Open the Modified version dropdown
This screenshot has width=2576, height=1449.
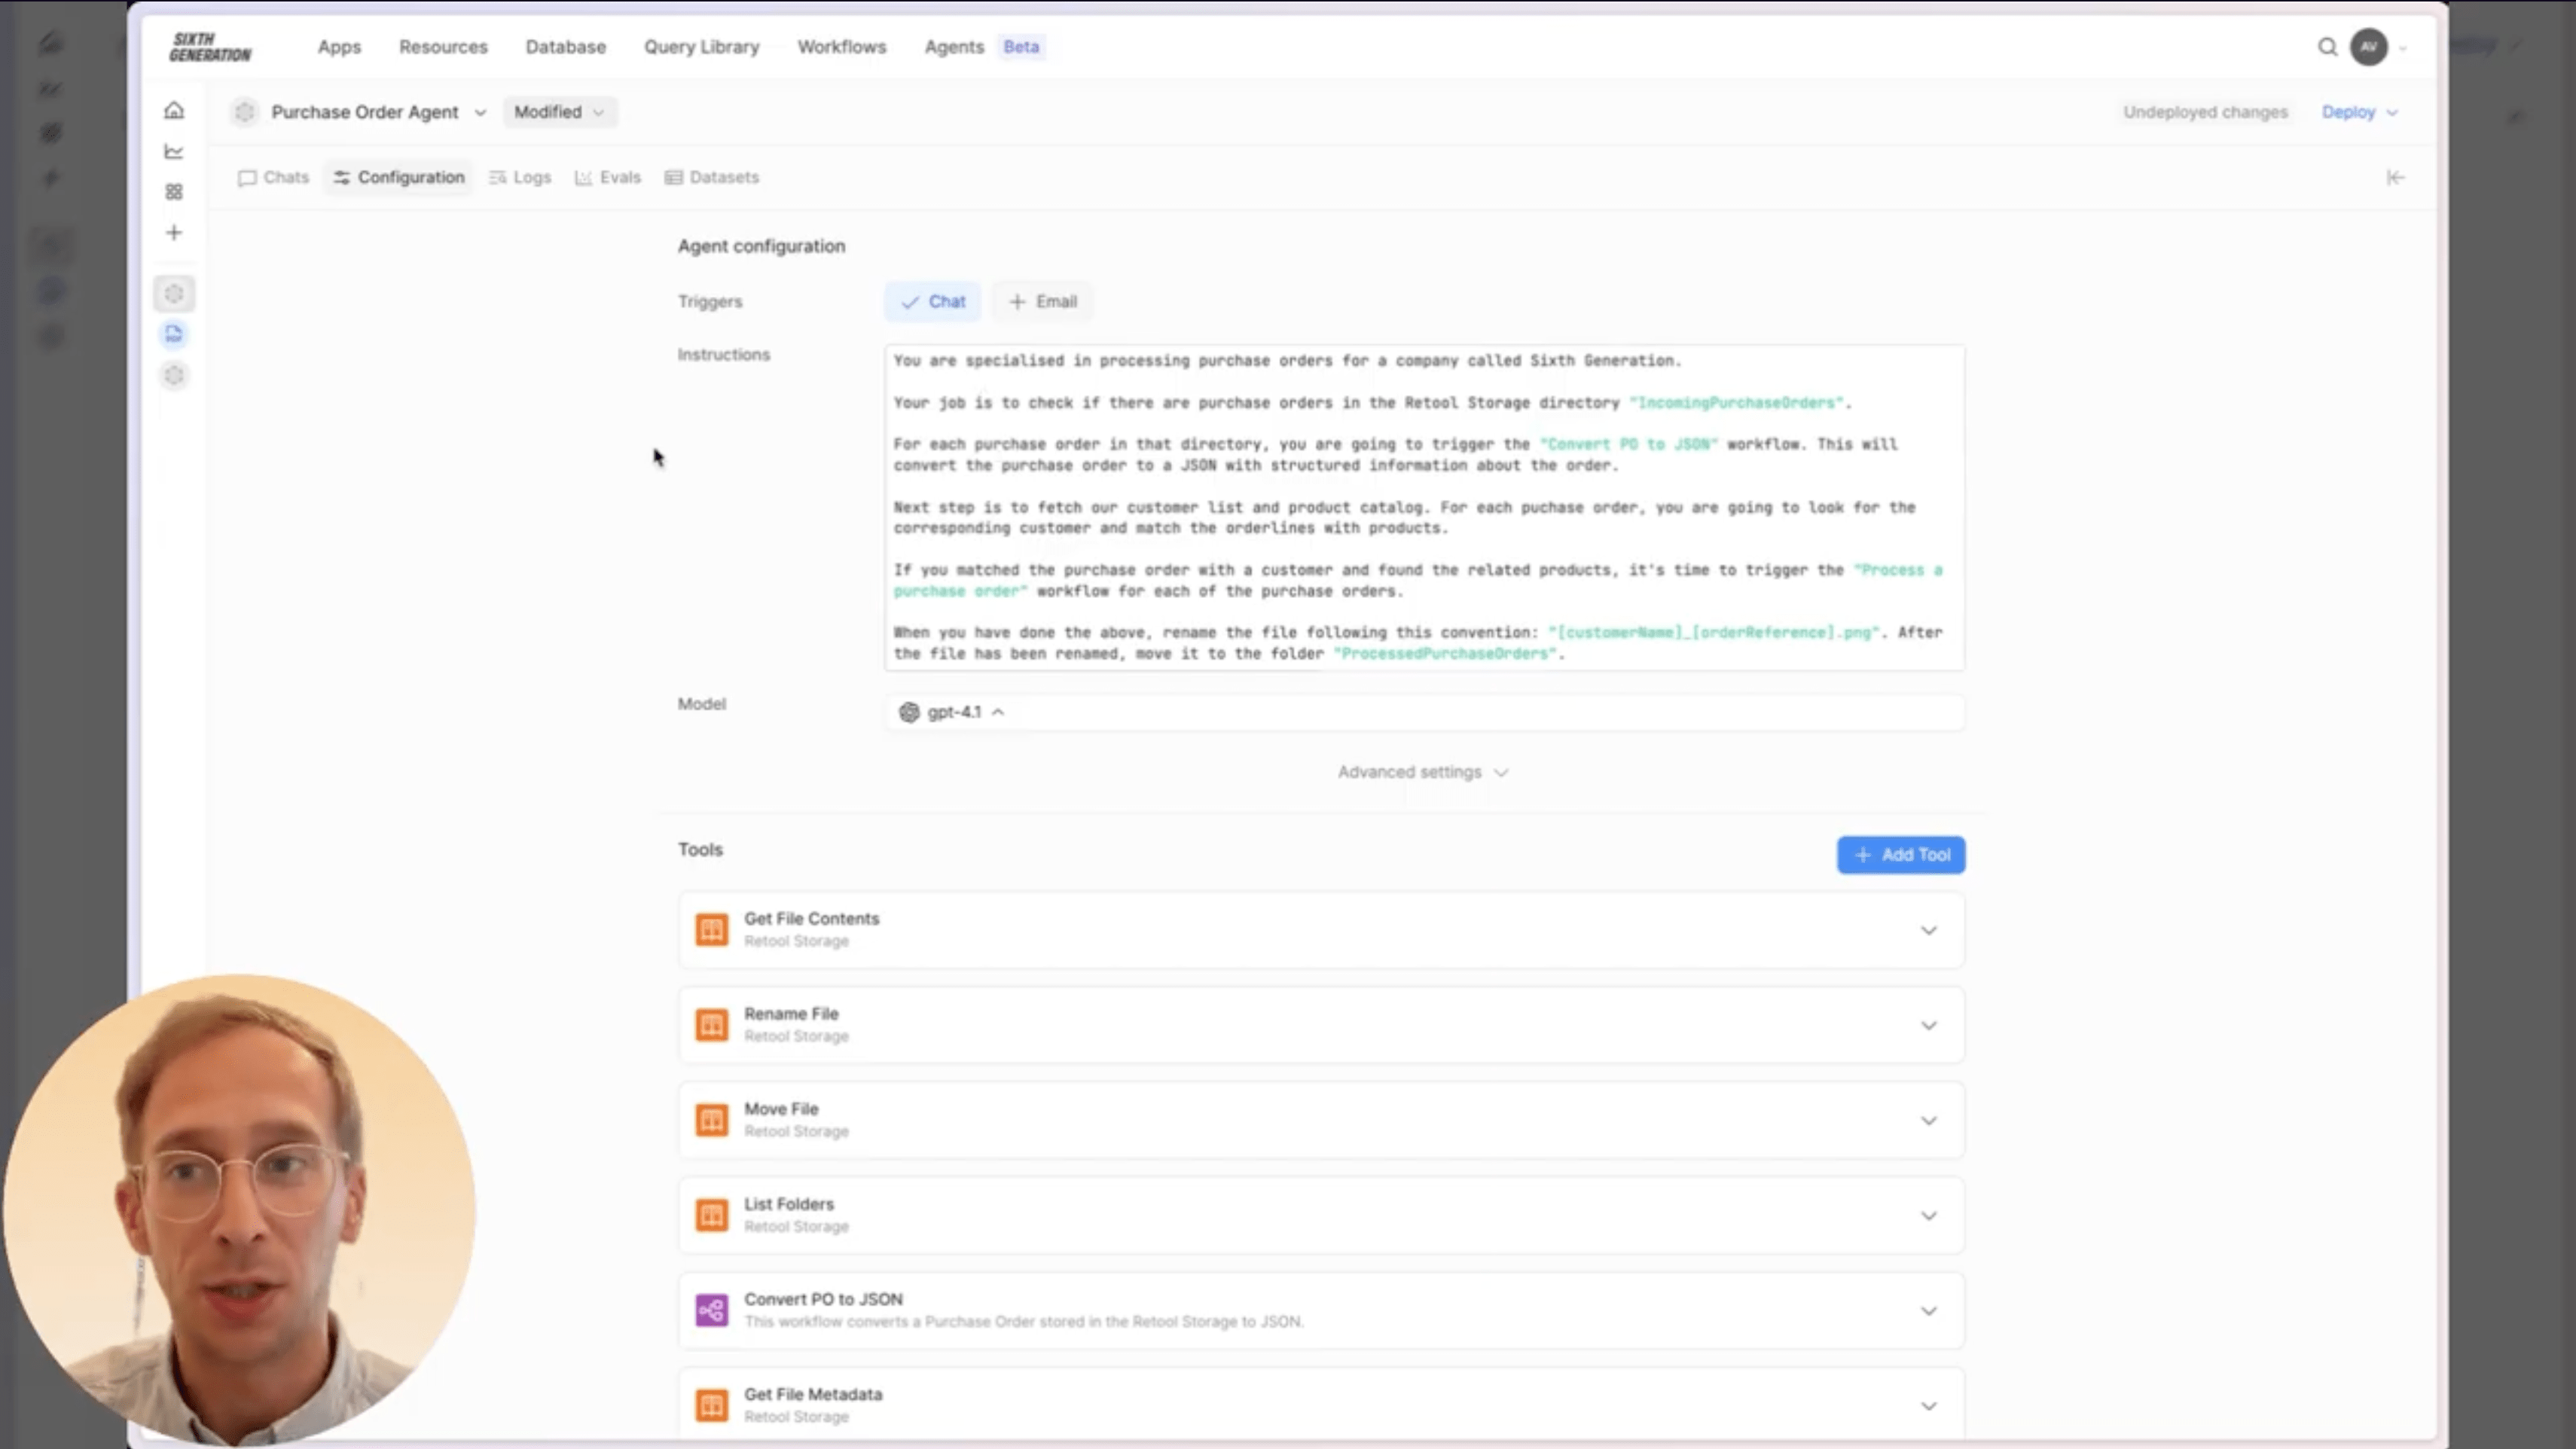[559, 112]
